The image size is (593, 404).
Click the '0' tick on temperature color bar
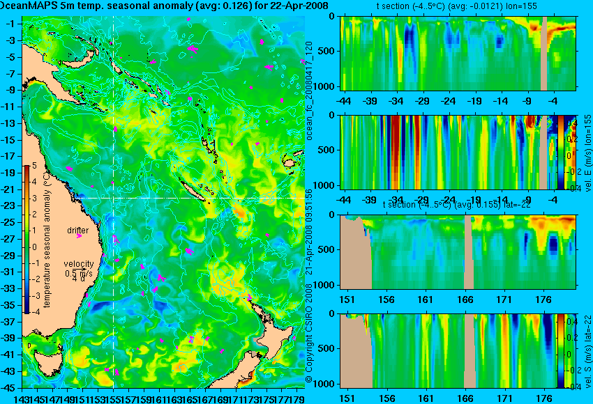[x=34, y=247]
